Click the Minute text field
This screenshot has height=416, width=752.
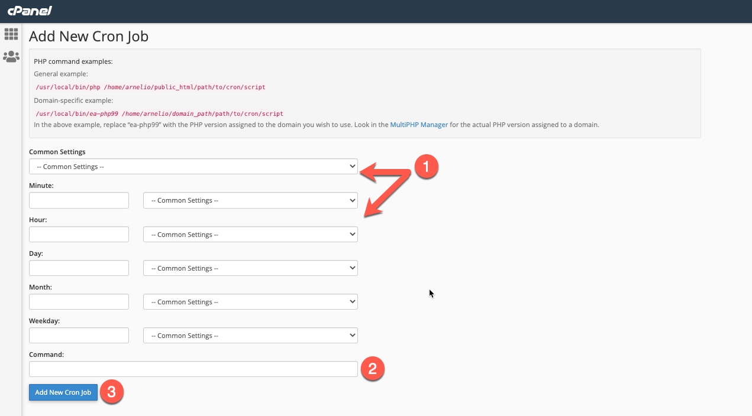pos(79,200)
